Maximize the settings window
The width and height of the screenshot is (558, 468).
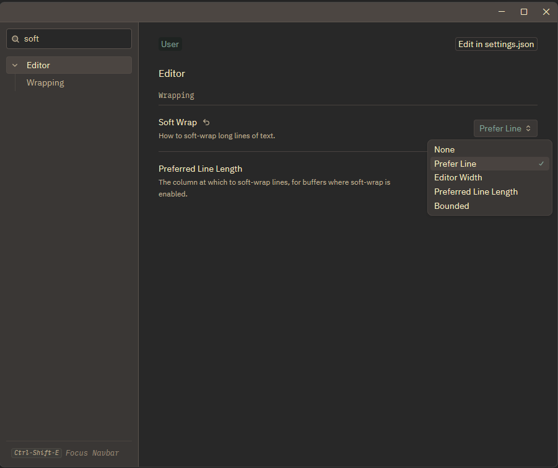pos(524,12)
